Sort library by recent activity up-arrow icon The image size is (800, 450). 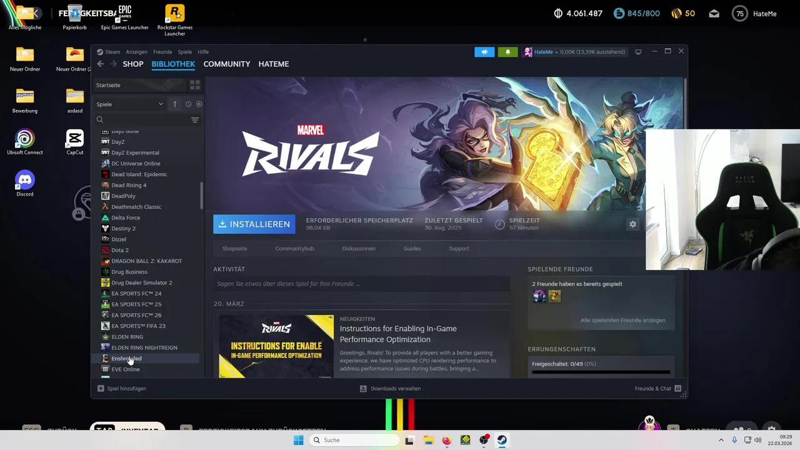click(x=175, y=104)
